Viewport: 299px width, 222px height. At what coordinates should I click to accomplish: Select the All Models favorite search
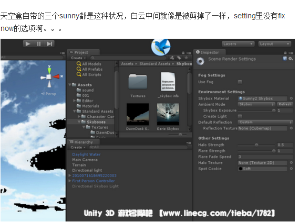click(x=89, y=64)
